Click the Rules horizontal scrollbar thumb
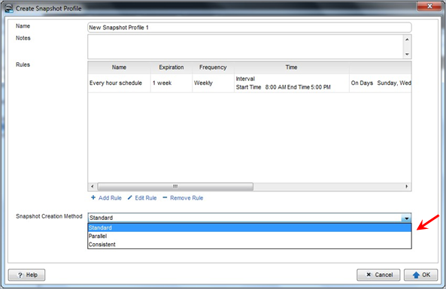Screen dimensions: 446x289 pos(175,186)
